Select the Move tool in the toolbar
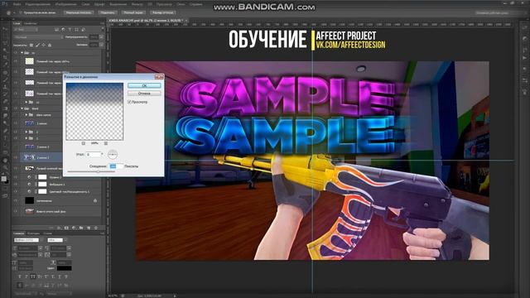The width and height of the screenshot is (530, 298). coord(5,30)
